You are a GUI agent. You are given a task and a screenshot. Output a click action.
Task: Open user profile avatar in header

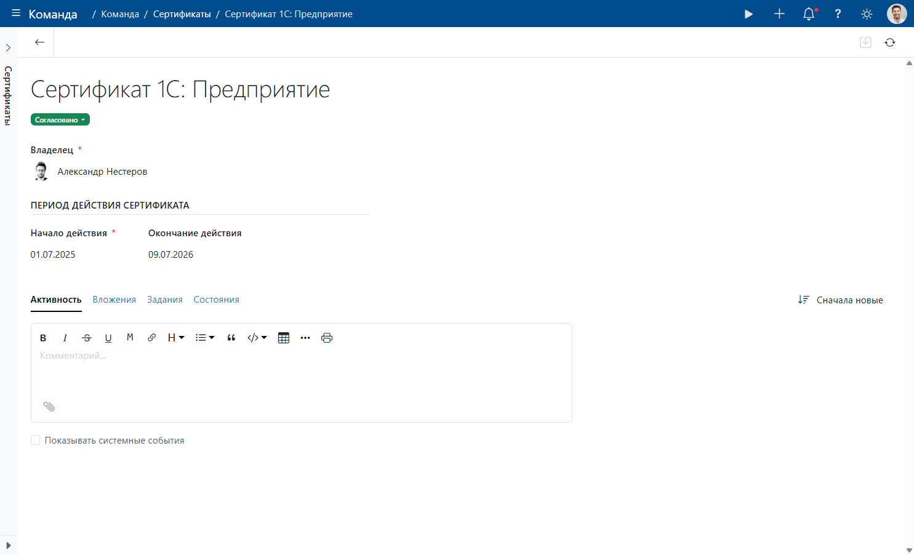coord(897,14)
